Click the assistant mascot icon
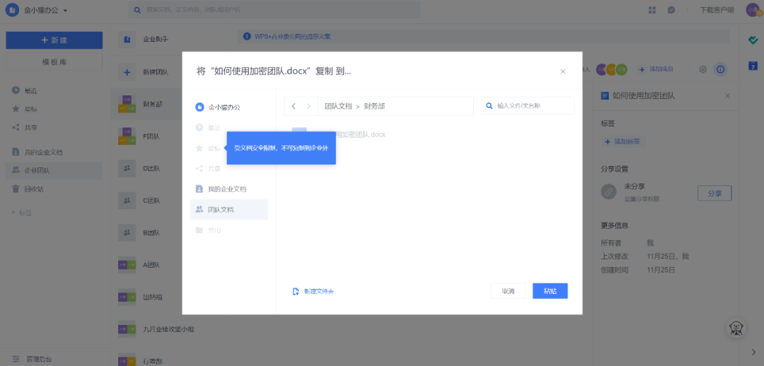Screen dimensions: 764x366 pos(738,328)
